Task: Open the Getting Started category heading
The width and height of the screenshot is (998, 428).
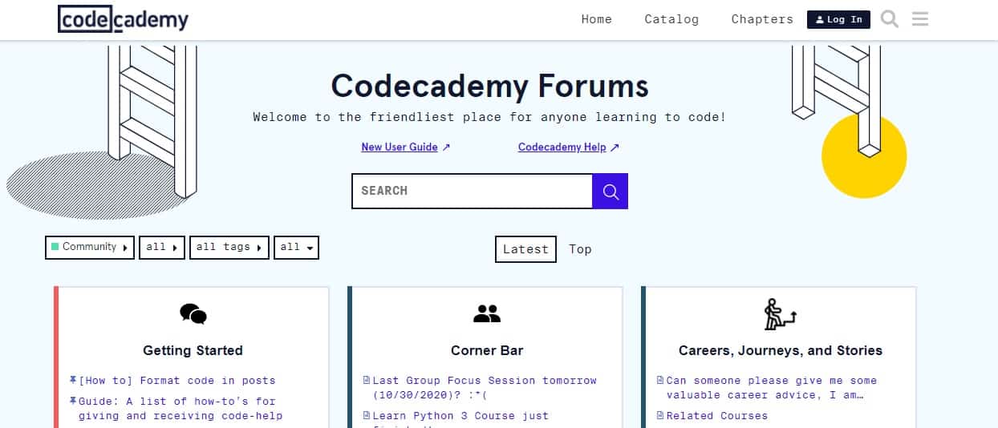Action: (193, 350)
